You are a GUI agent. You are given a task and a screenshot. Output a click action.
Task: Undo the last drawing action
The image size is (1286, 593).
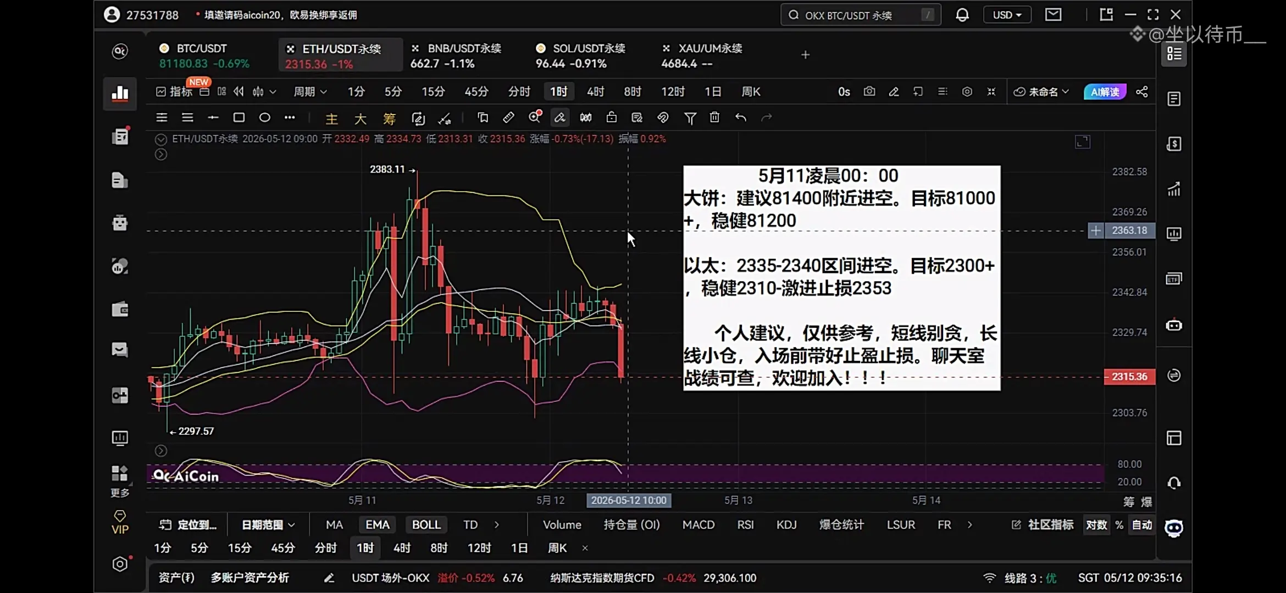741,118
